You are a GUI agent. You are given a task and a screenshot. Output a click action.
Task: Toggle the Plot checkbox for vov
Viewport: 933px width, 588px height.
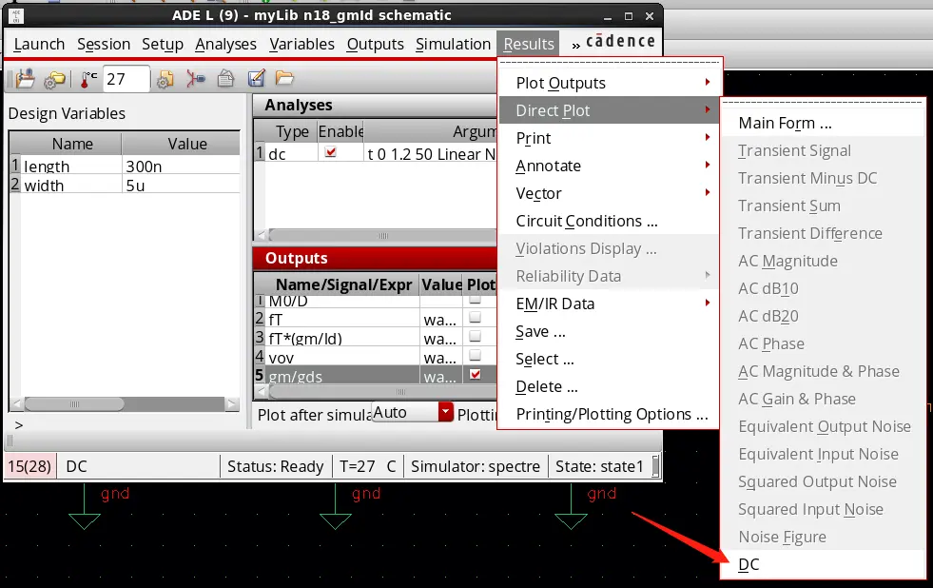pos(475,355)
